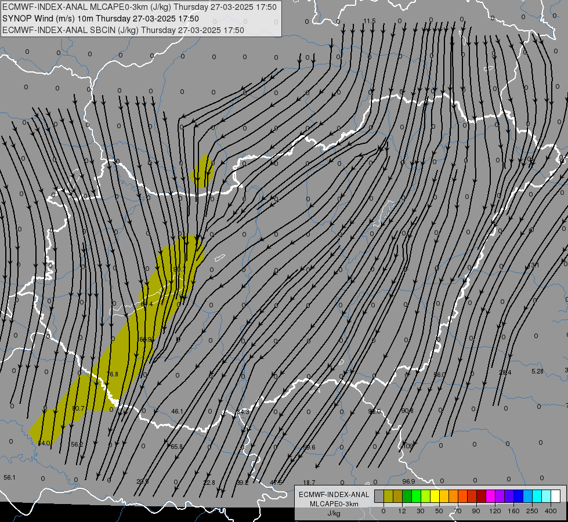Select the yellow-green legend swatch

click(x=426, y=496)
